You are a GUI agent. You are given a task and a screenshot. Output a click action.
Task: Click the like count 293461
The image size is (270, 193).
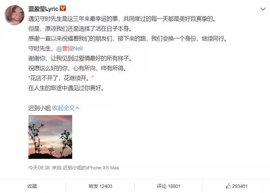point(240,186)
